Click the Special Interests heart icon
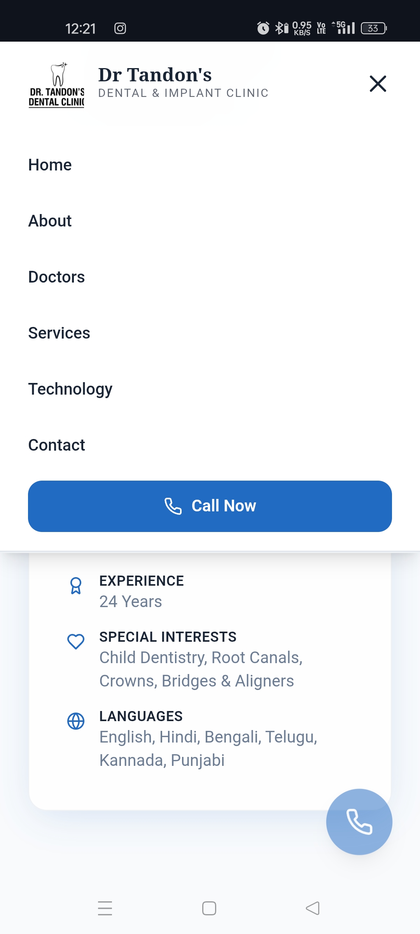The image size is (420, 934). (x=76, y=641)
